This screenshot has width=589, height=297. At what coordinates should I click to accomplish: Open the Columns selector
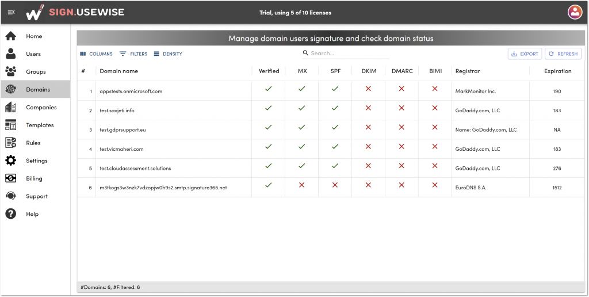96,54
